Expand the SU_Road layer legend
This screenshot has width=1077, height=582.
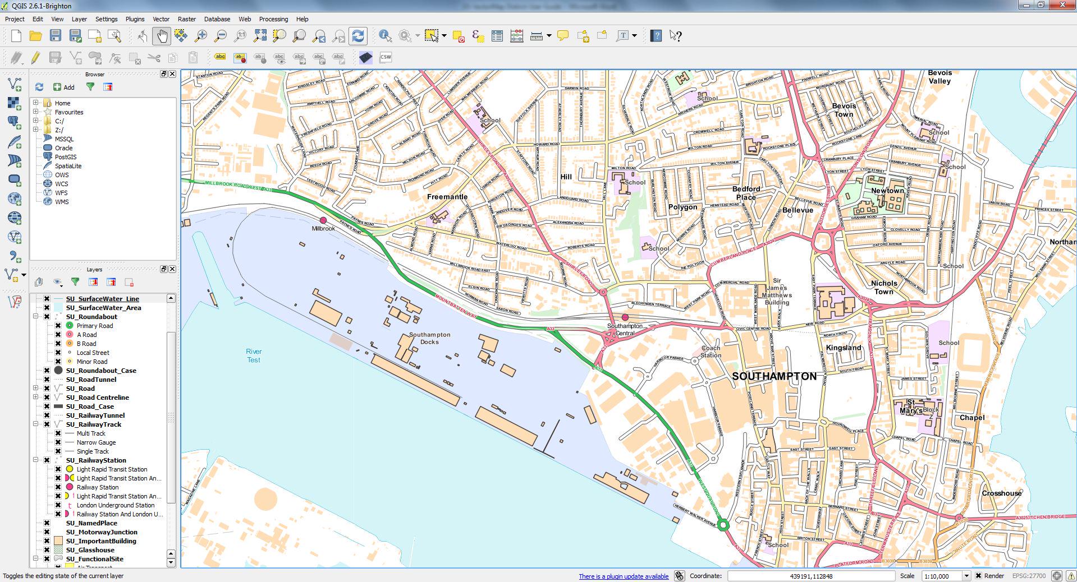point(36,389)
